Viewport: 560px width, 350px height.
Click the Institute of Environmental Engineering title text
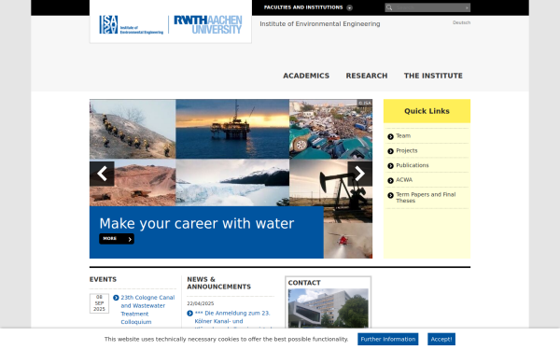319,24
